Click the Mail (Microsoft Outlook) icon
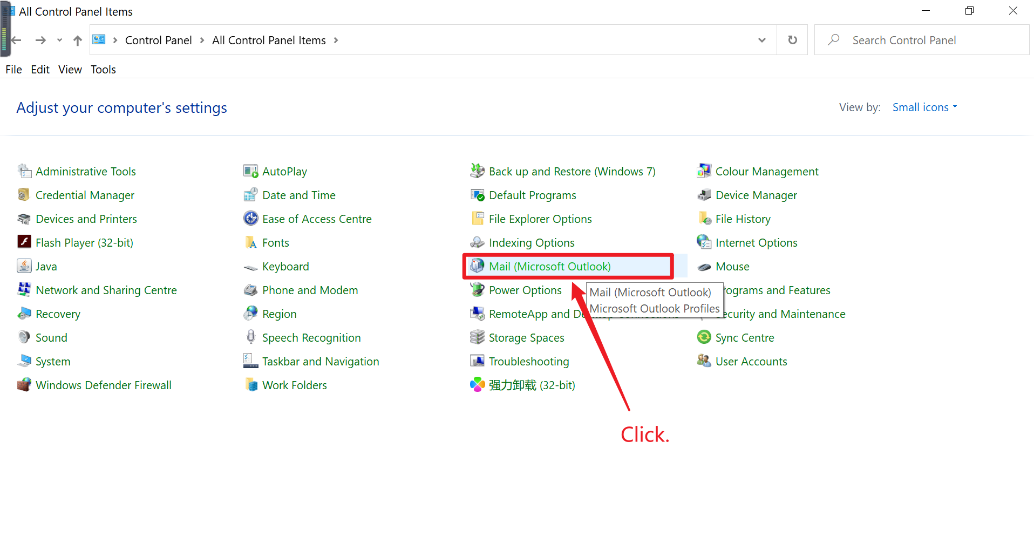 pyautogui.click(x=478, y=266)
